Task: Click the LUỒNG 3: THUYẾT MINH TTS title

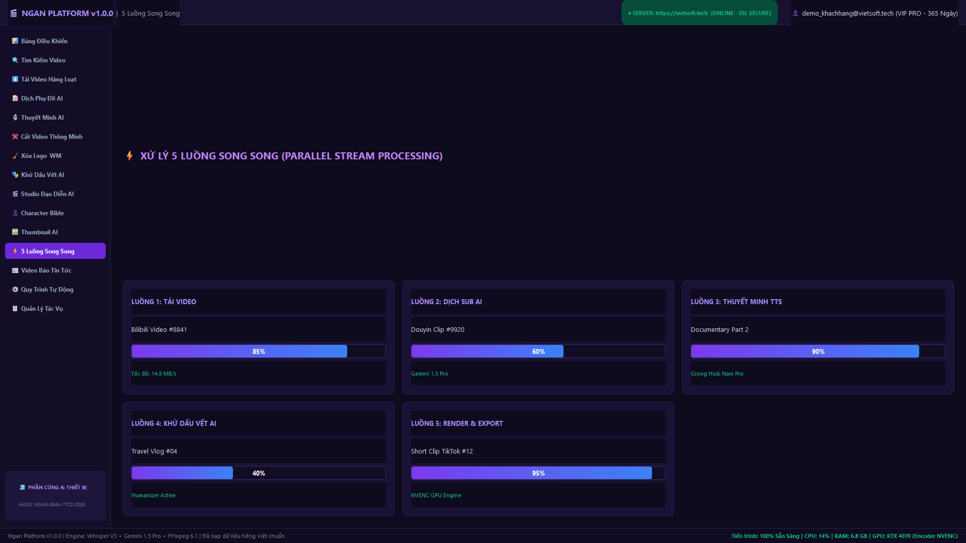Action: [736, 302]
